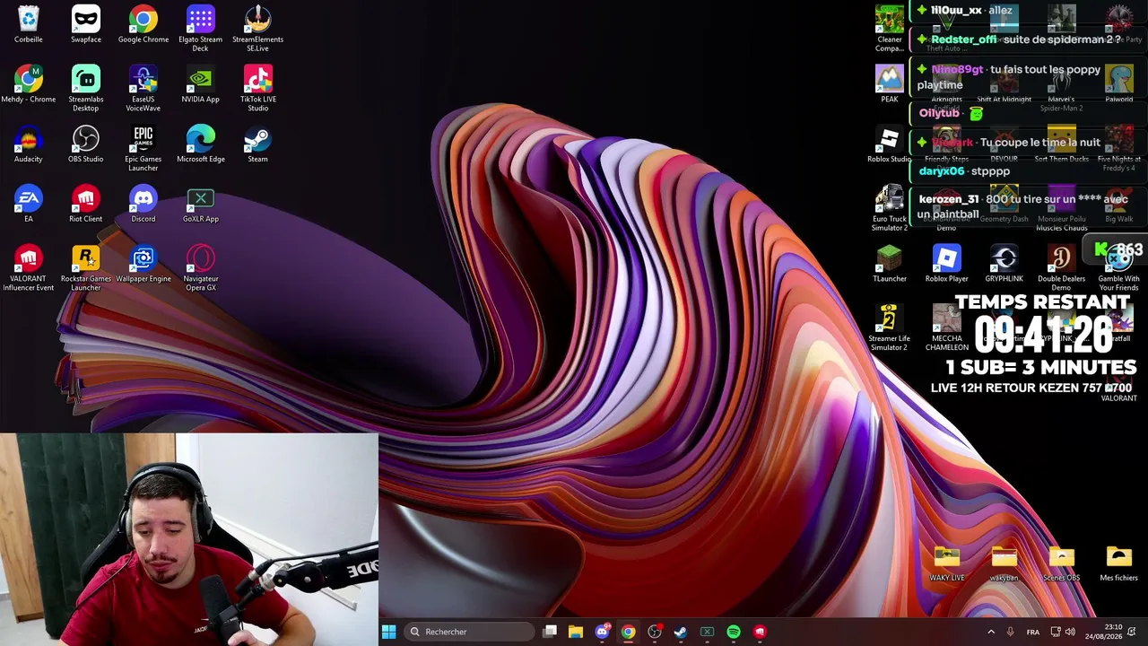Open the Mehdy - Chrome profile shortcut
Screen dimensions: 1148x646
[29, 84]
